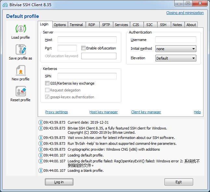Click info icon beside Current date log entry
Viewport: 210px width, 192px height.
coord(41,122)
